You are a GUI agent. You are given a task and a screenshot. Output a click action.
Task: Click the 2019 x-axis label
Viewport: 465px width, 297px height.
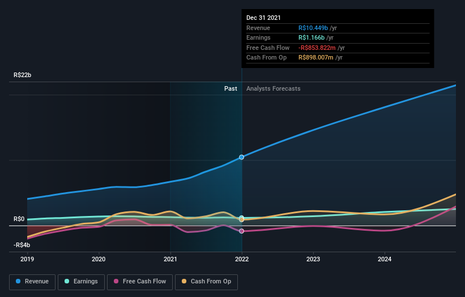(x=27, y=260)
